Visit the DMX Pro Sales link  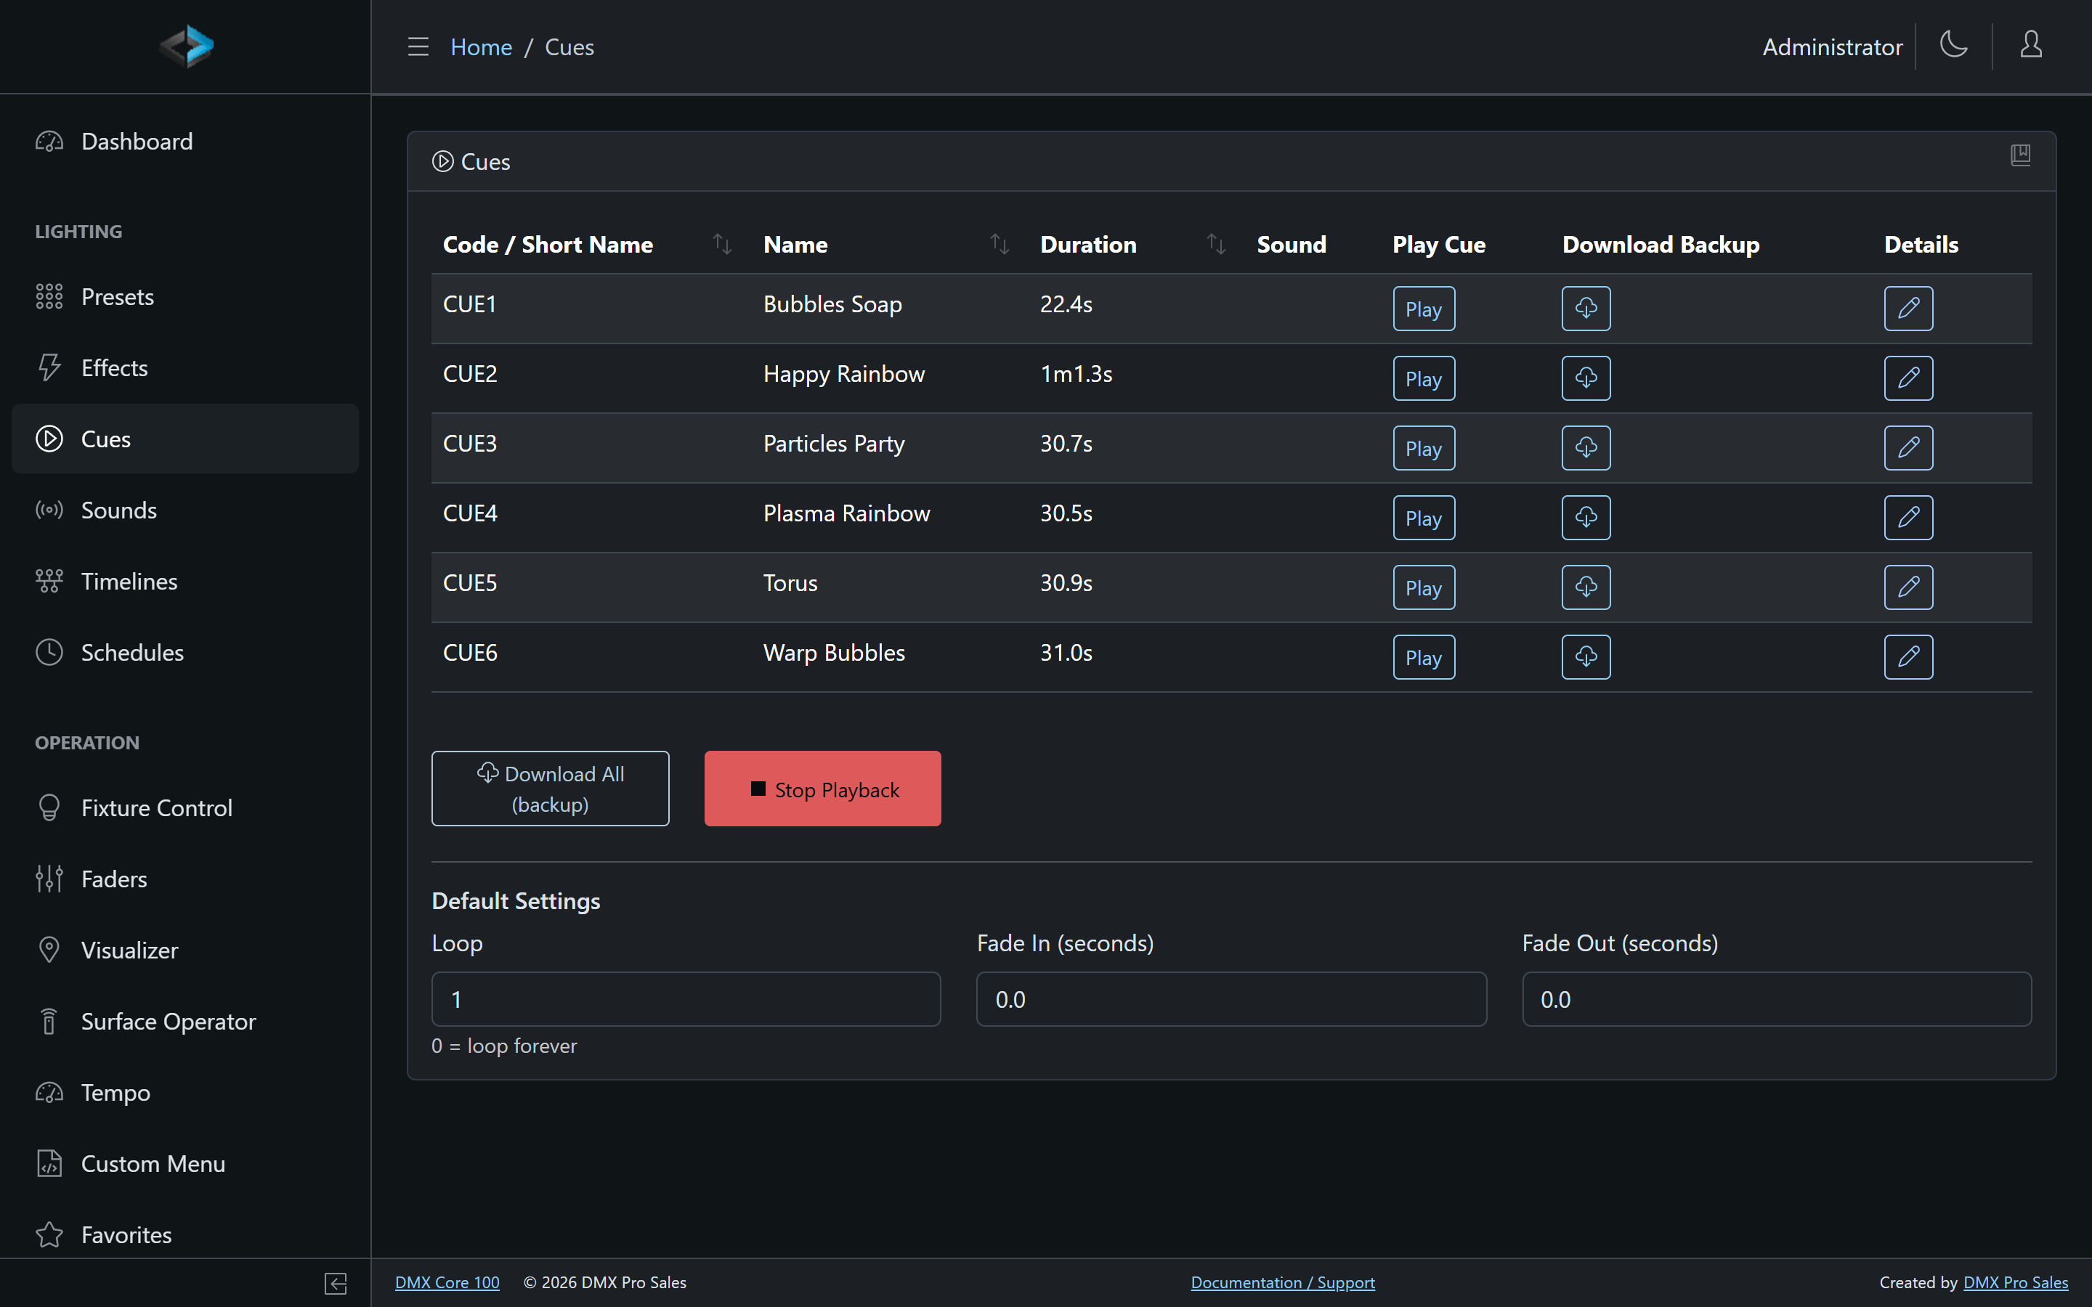2015,1283
